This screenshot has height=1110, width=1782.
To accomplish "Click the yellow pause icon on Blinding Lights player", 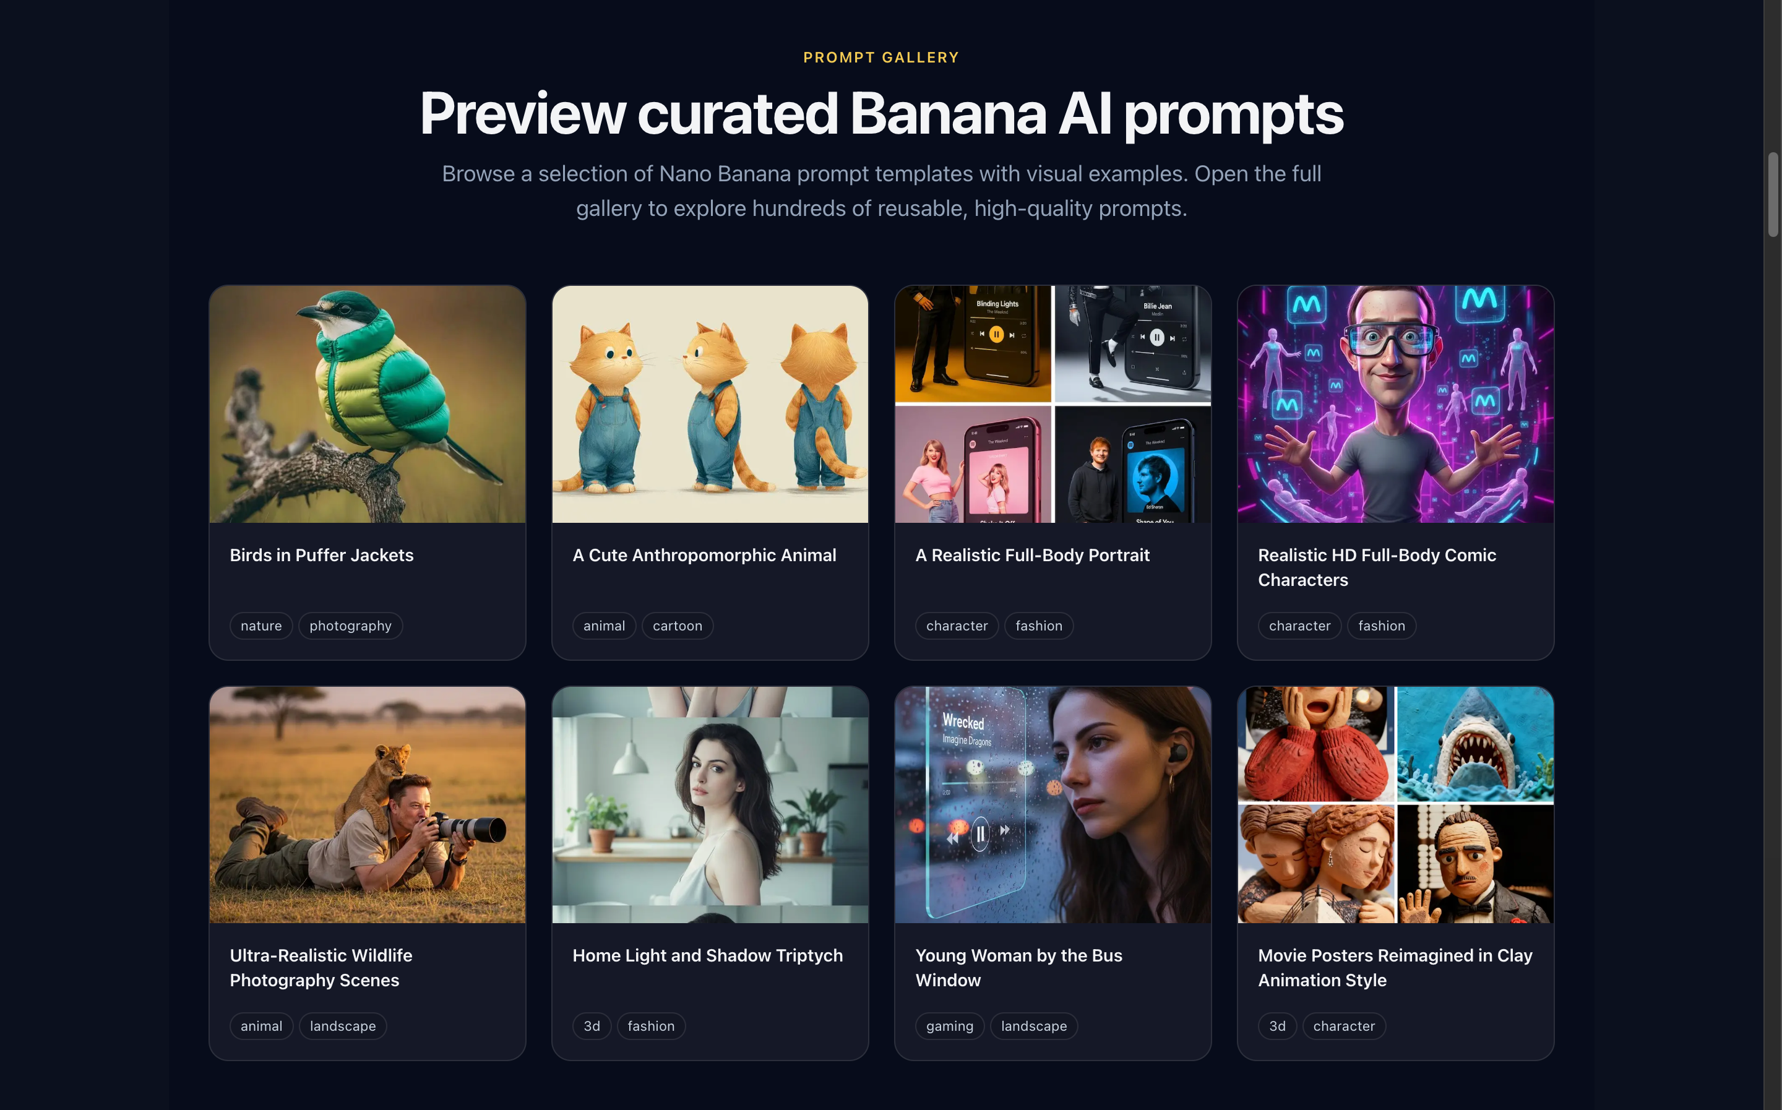I will click(996, 335).
